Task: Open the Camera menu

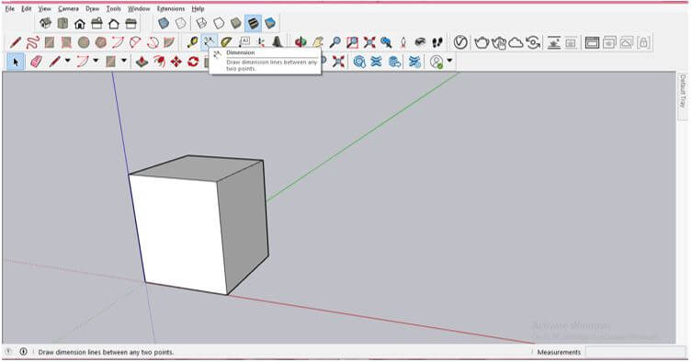Action: [68, 8]
